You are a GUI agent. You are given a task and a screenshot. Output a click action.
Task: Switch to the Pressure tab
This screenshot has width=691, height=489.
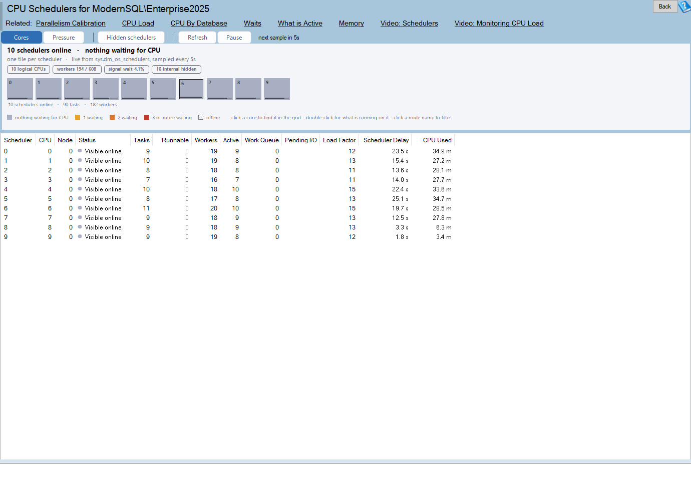click(64, 38)
